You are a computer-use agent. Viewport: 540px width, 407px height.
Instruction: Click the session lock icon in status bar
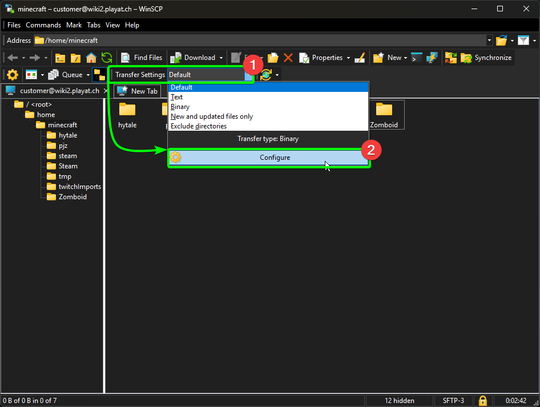pyautogui.click(x=482, y=400)
